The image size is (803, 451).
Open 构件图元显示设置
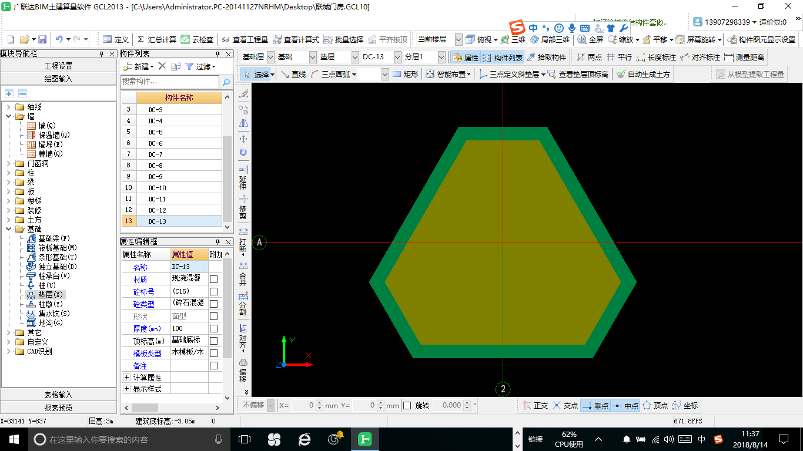761,39
